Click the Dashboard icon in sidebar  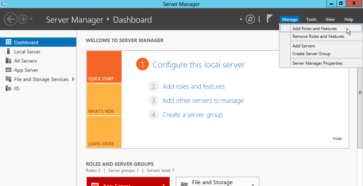[9, 42]
